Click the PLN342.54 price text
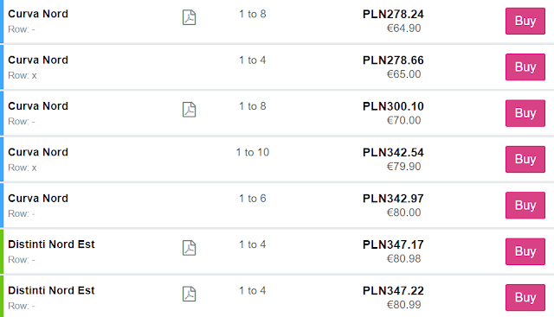554x317 pixels. [x=393, y=152]
